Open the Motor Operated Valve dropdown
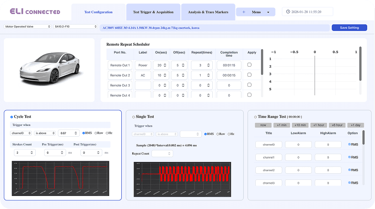 click(27, 27)
